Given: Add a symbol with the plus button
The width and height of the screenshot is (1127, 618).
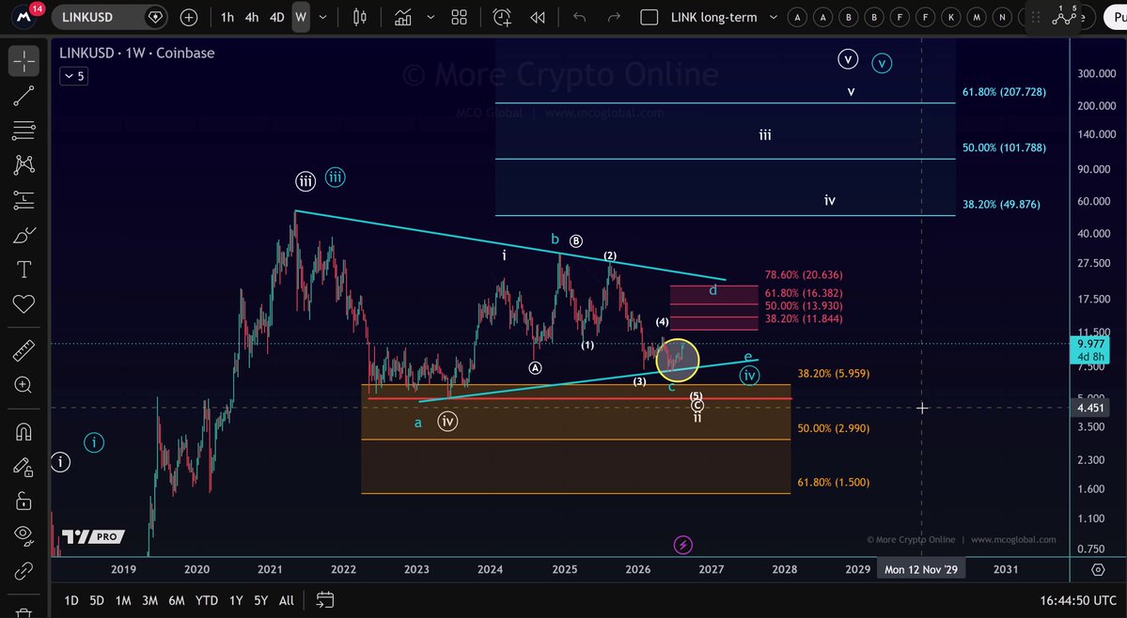Looking at the screenshot, I should pos(189,17).
